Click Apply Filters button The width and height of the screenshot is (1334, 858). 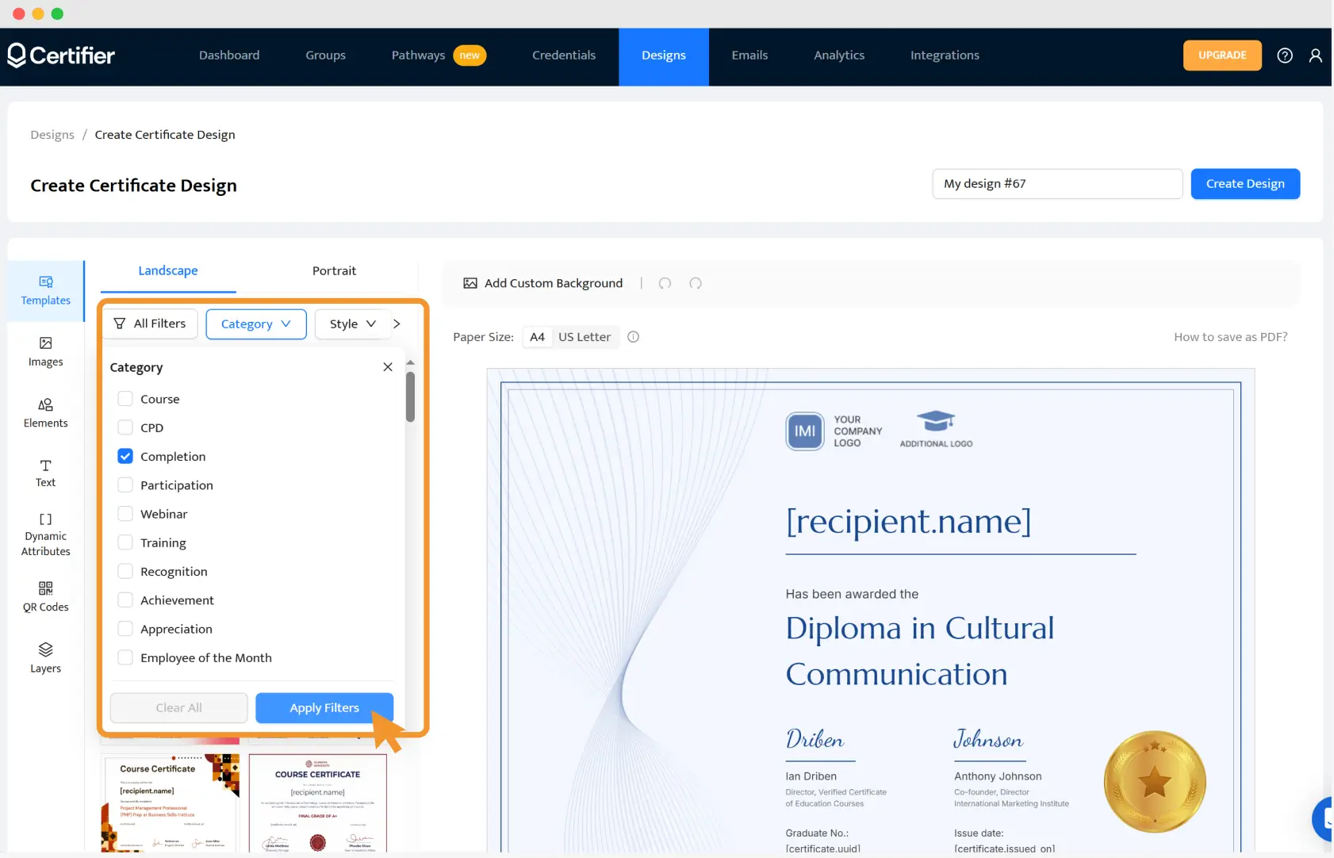pyautogui.click(x=324, y=708)
